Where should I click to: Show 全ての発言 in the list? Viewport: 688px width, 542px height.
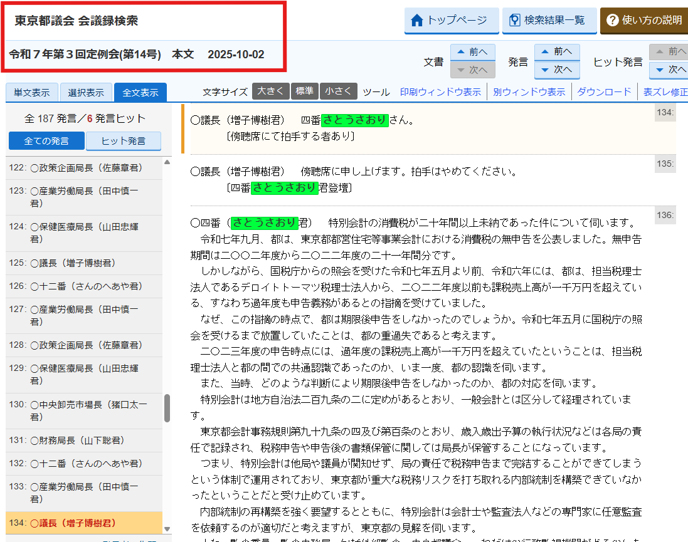[46, 141]
